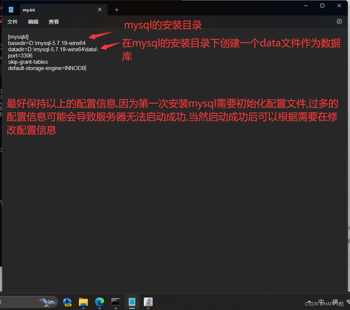This screenshot has width=350, height=310.
Task: Add a new Notepad tab
Action: click(x=117, y=10)
